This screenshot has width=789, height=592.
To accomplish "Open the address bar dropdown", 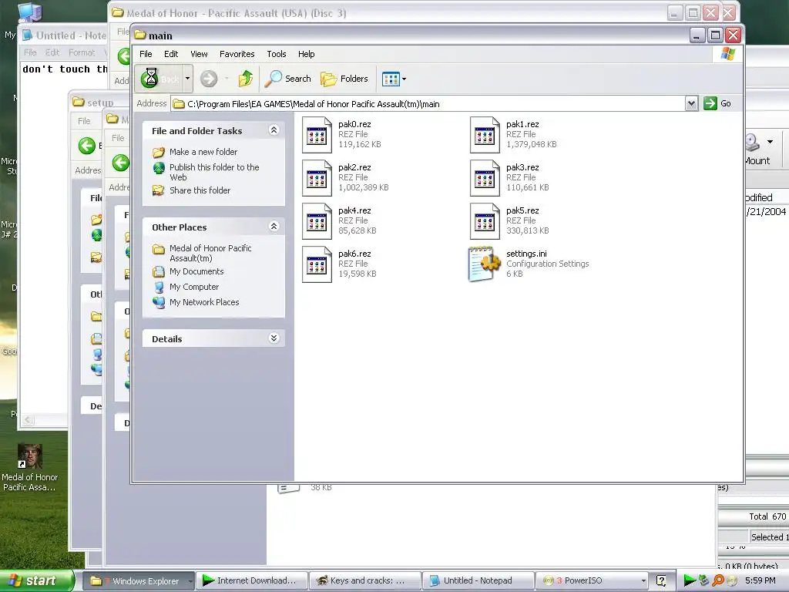I will pos(691,104).
